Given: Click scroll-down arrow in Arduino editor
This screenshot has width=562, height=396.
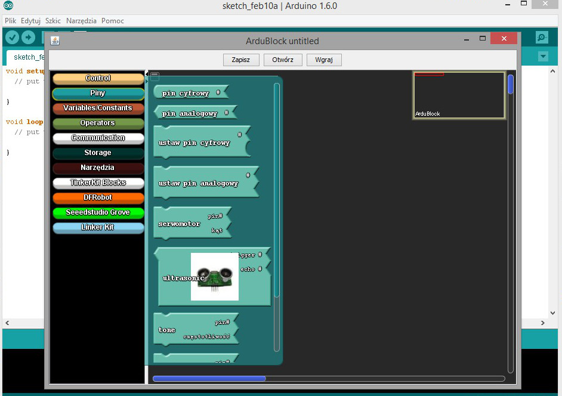Looking at the screenshot, I should [552, 313].
